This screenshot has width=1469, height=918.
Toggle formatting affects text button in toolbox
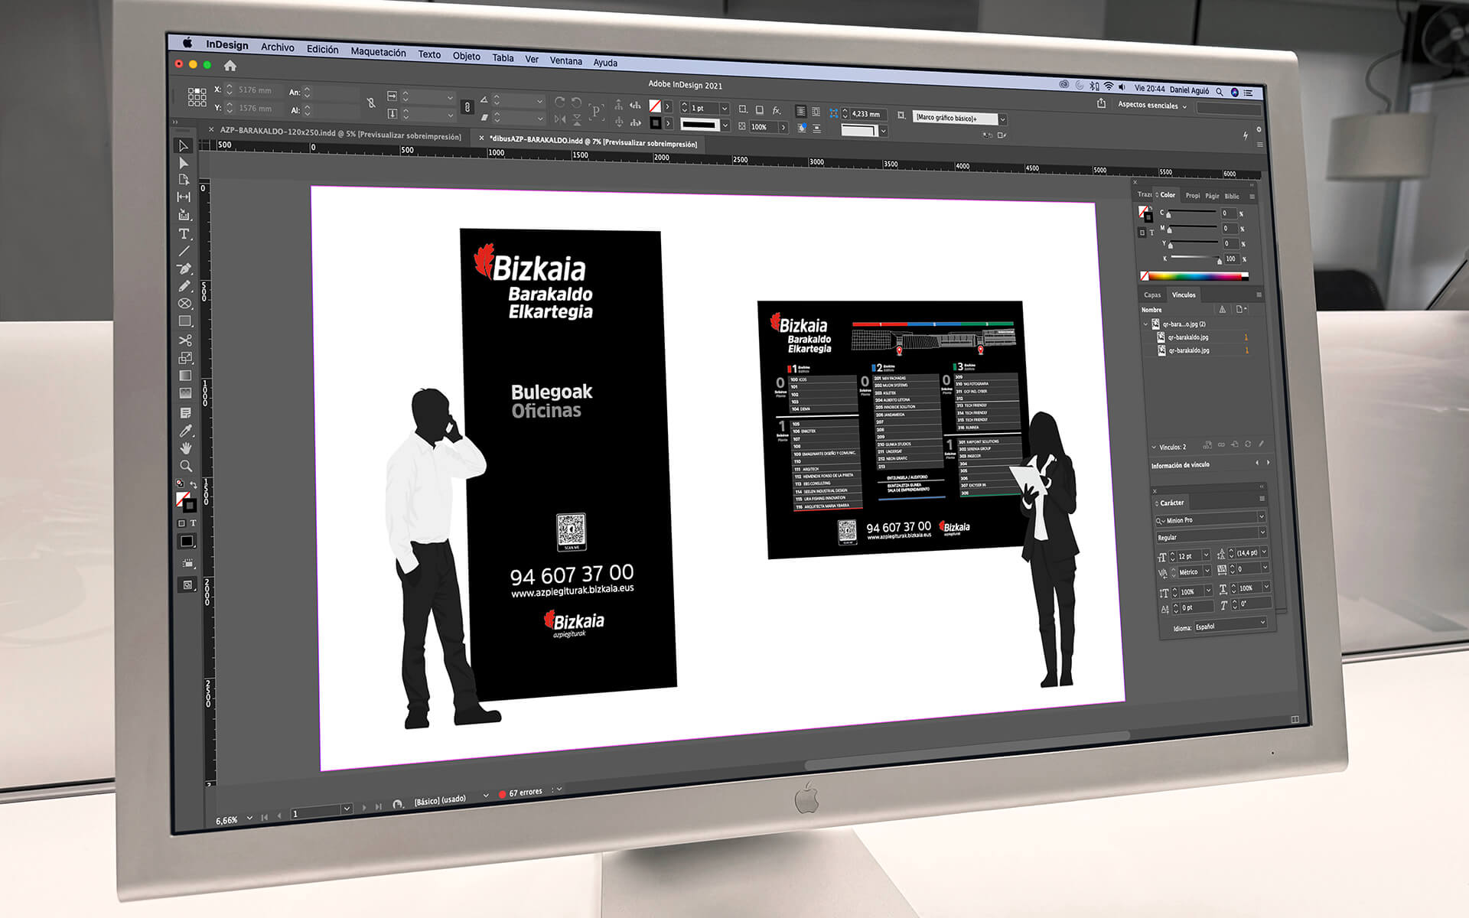pyautogui.click(x=193, y=523)
